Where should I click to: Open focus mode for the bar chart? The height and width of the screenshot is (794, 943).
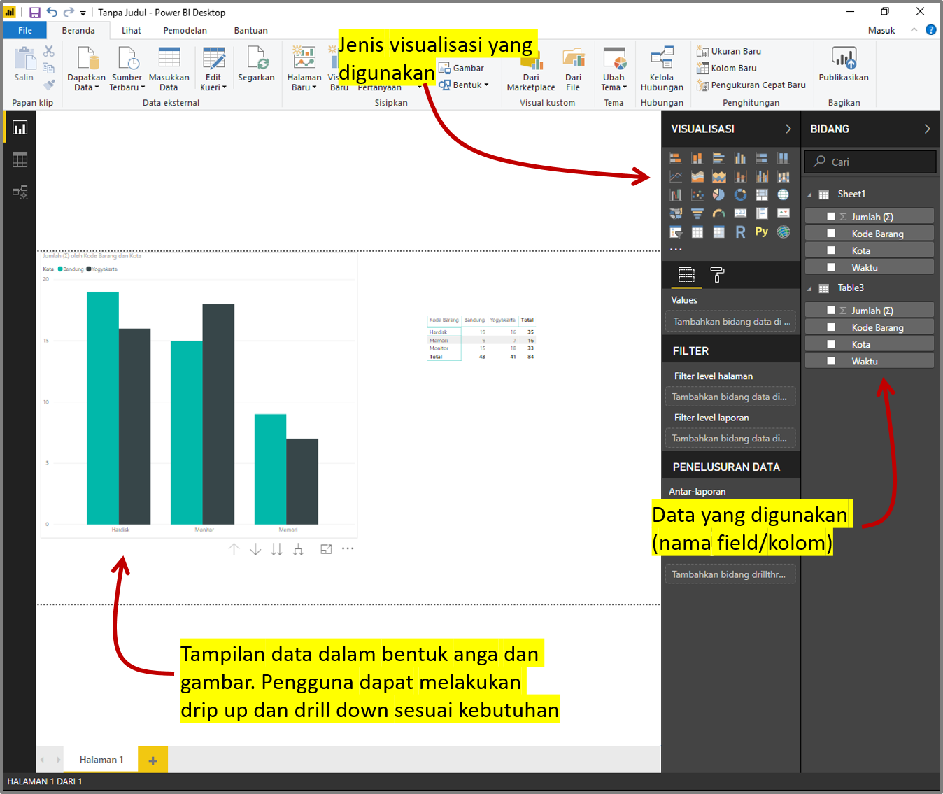point(326,548)
